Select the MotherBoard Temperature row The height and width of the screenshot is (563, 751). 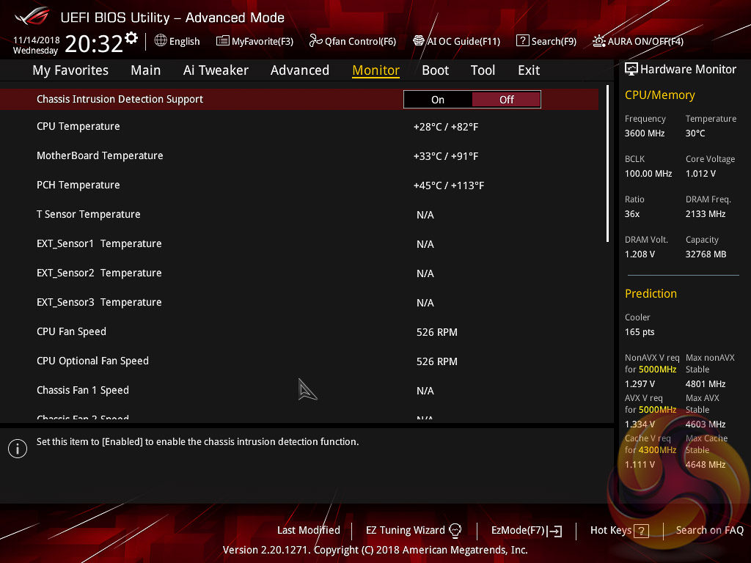tap(299, 155)
